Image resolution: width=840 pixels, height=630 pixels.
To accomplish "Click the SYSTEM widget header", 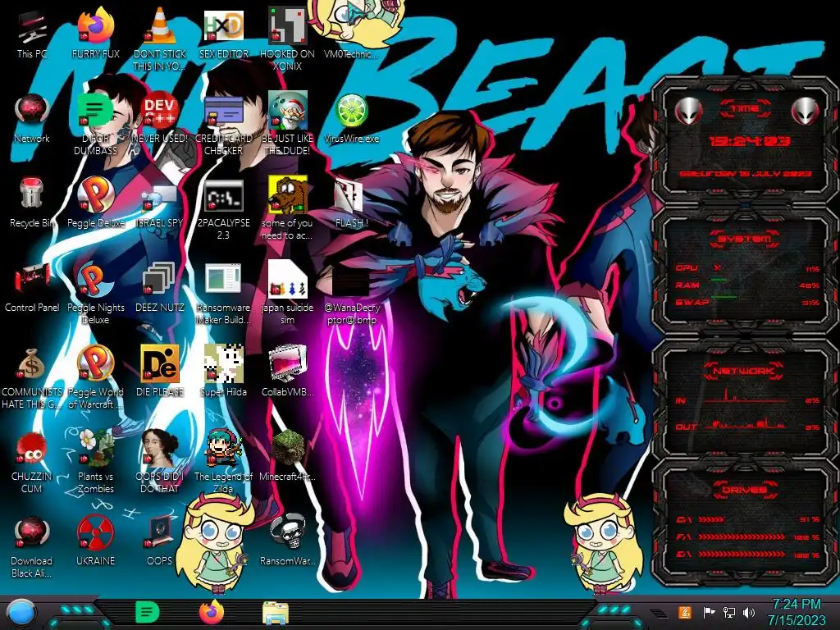I will (x=744, y=239).
